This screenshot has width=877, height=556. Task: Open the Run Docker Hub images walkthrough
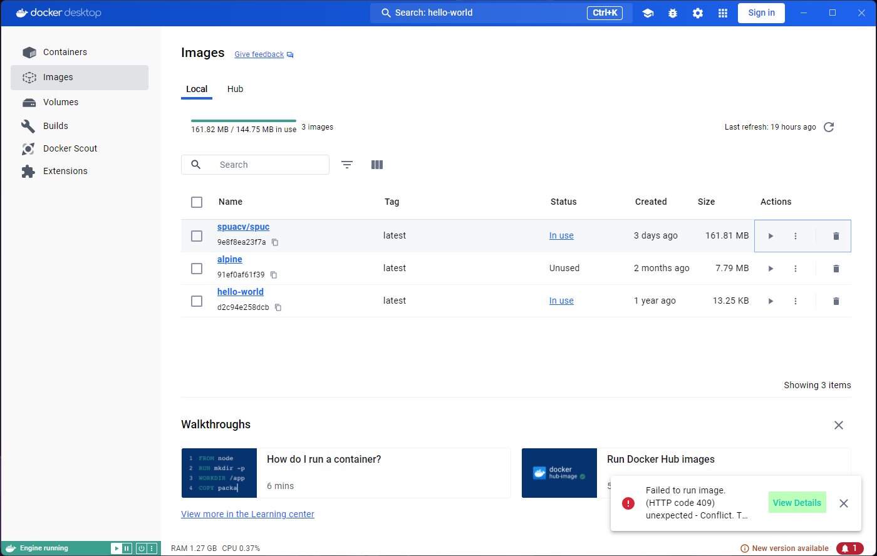pos(686,473)
